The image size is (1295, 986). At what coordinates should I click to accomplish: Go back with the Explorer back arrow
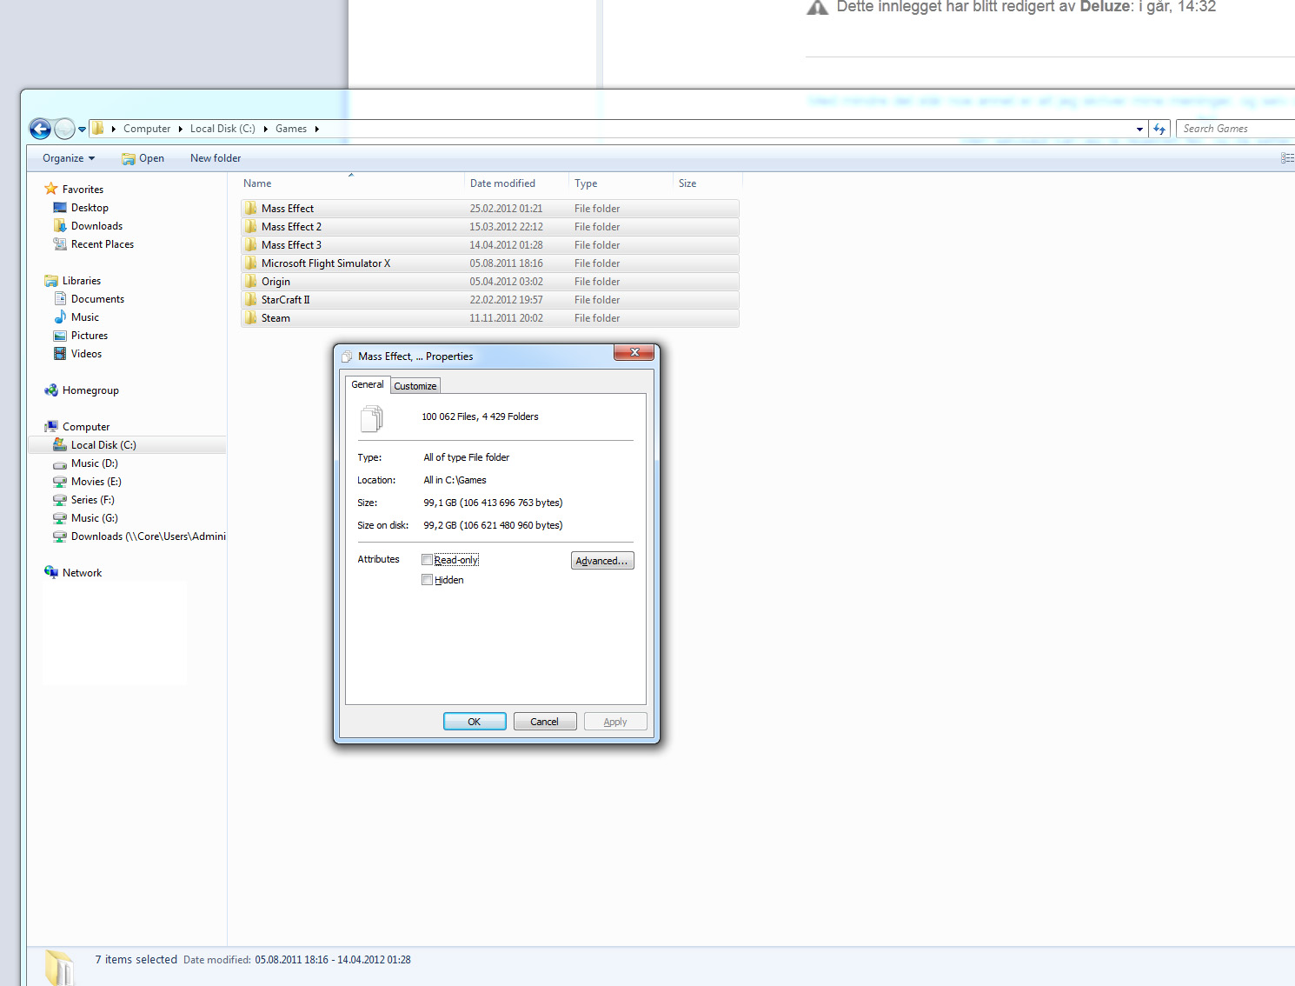coord(40,129)
